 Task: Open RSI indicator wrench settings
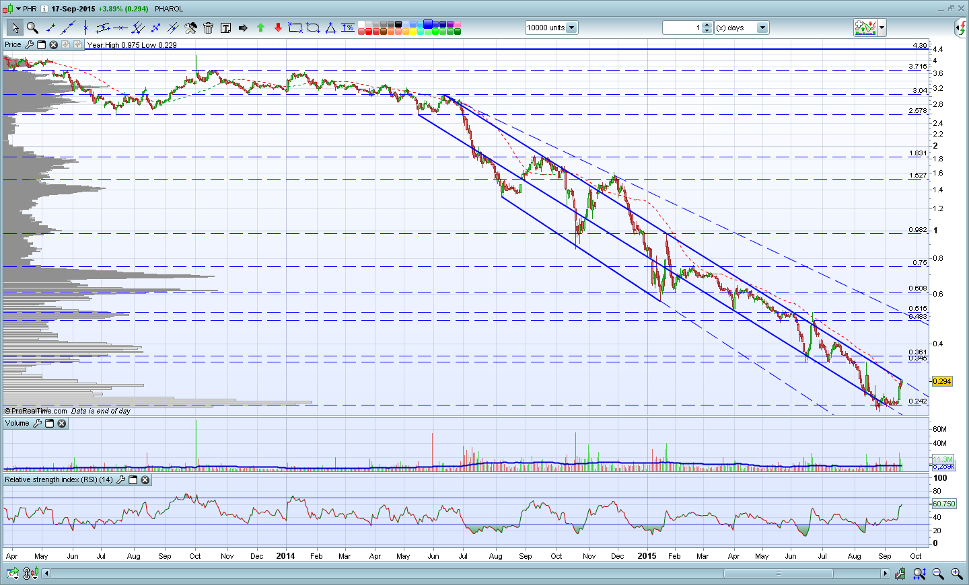(x=120, y=480)
